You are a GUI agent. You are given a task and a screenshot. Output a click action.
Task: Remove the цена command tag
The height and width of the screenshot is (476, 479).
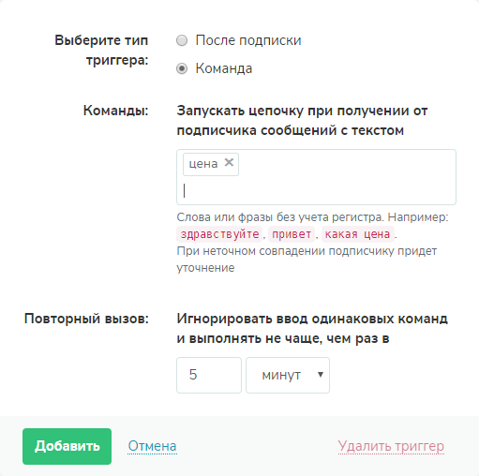[x=229, y=162]
